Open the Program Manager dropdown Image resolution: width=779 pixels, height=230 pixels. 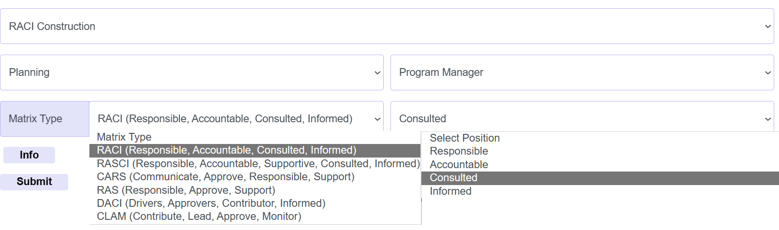tap(582, 72)
